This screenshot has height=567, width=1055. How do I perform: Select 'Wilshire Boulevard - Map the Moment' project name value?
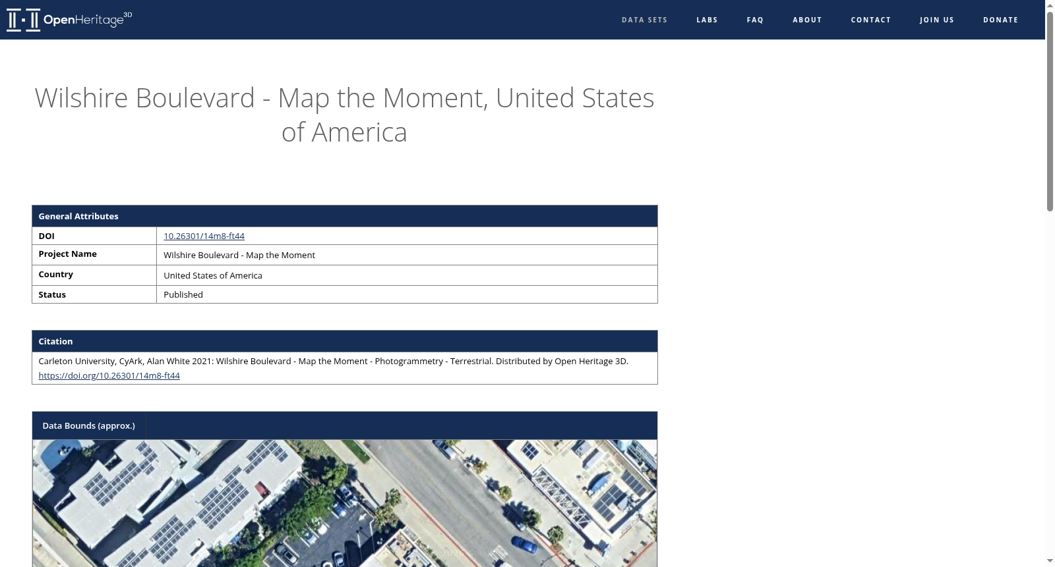coord(239,255)
